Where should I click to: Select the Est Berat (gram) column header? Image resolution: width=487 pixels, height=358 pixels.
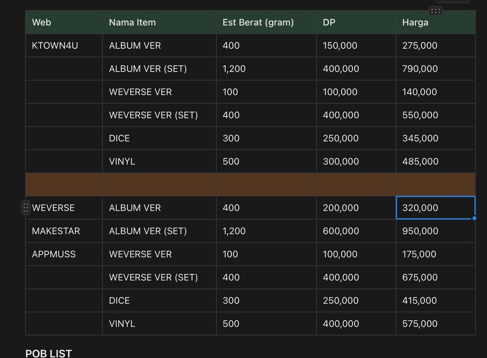pos(266,22)
